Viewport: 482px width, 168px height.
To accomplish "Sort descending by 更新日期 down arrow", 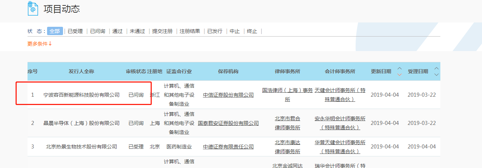I will [399, 75].
